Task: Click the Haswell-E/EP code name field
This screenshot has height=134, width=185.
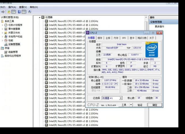Action: [x=112, y=48]
